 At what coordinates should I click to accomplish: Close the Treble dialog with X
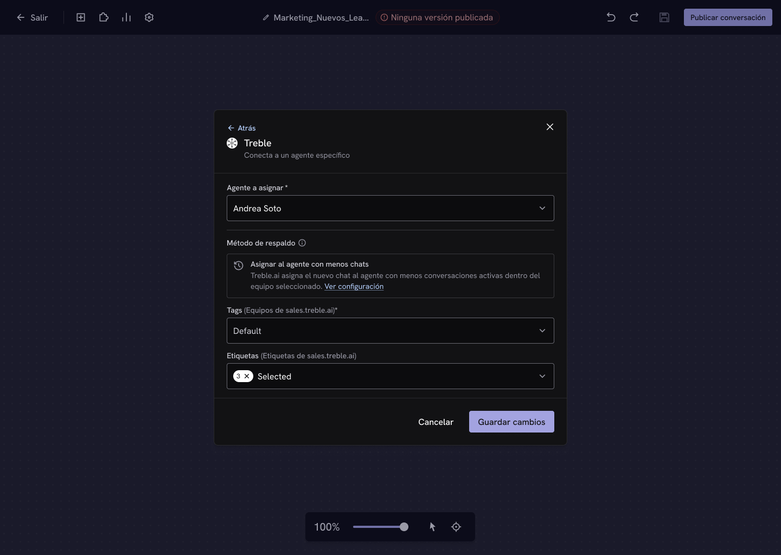click(550, 127)
